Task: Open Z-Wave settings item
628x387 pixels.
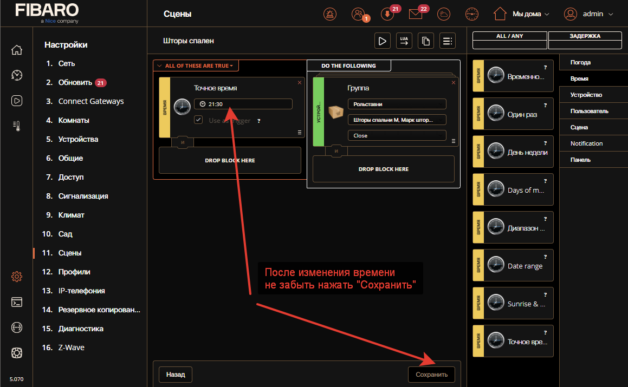Action: point(72,348)
